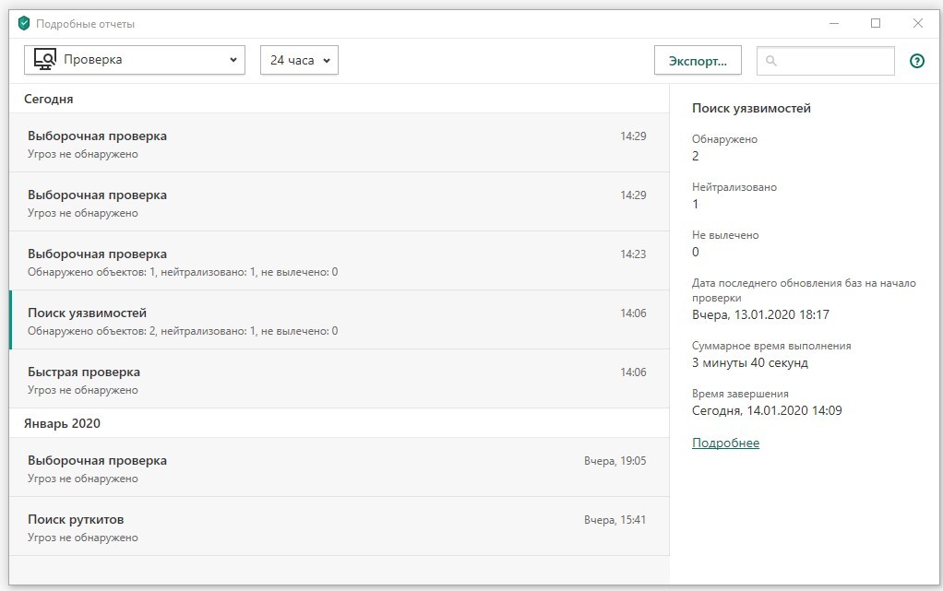Open the Подробнее link
This screenshot has width=943, height=591.
725,443
